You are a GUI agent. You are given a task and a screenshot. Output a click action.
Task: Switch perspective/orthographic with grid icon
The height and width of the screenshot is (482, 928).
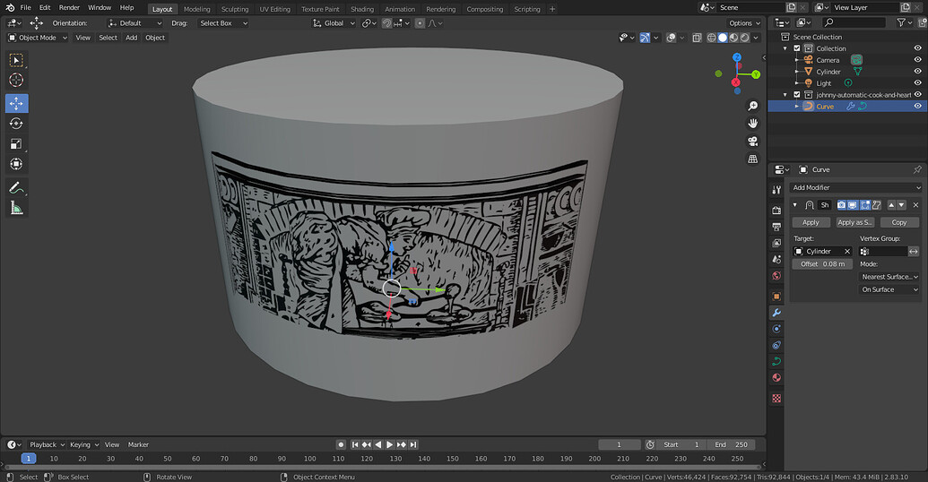(x=753, y=159)
